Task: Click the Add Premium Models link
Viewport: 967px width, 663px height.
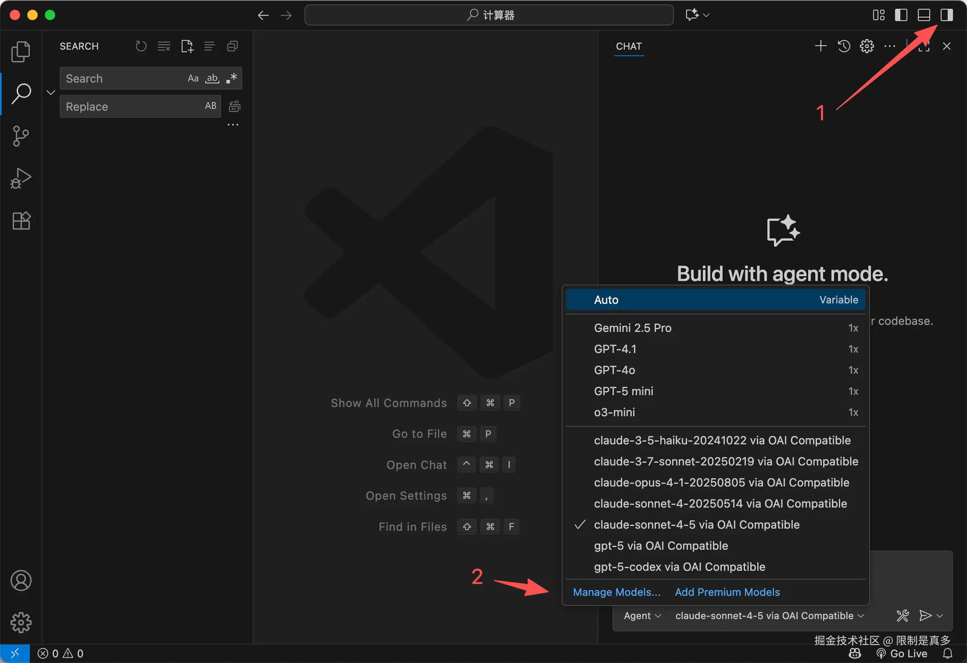Action: [x=727, y=592]
